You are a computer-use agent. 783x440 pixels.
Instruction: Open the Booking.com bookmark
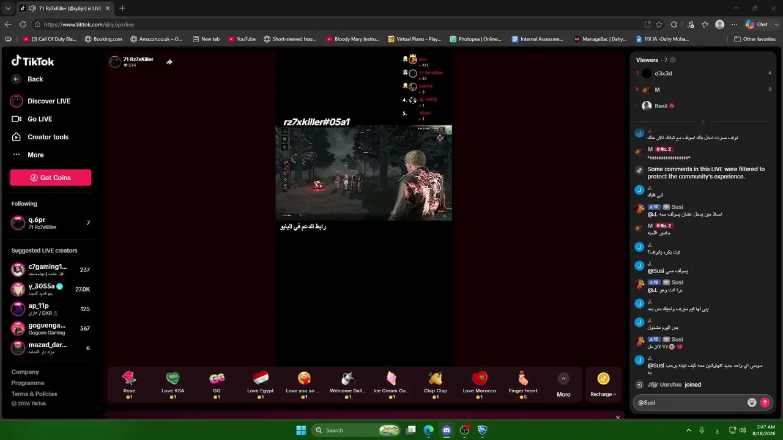pos(103,39)
